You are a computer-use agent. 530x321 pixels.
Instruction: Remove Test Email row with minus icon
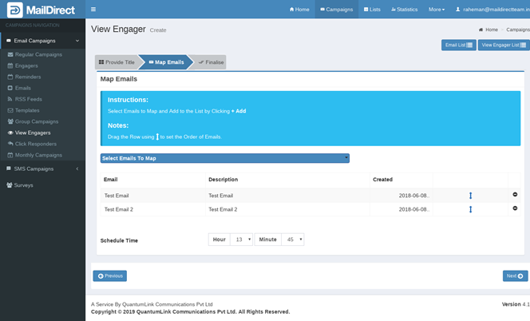click(515, 195)
